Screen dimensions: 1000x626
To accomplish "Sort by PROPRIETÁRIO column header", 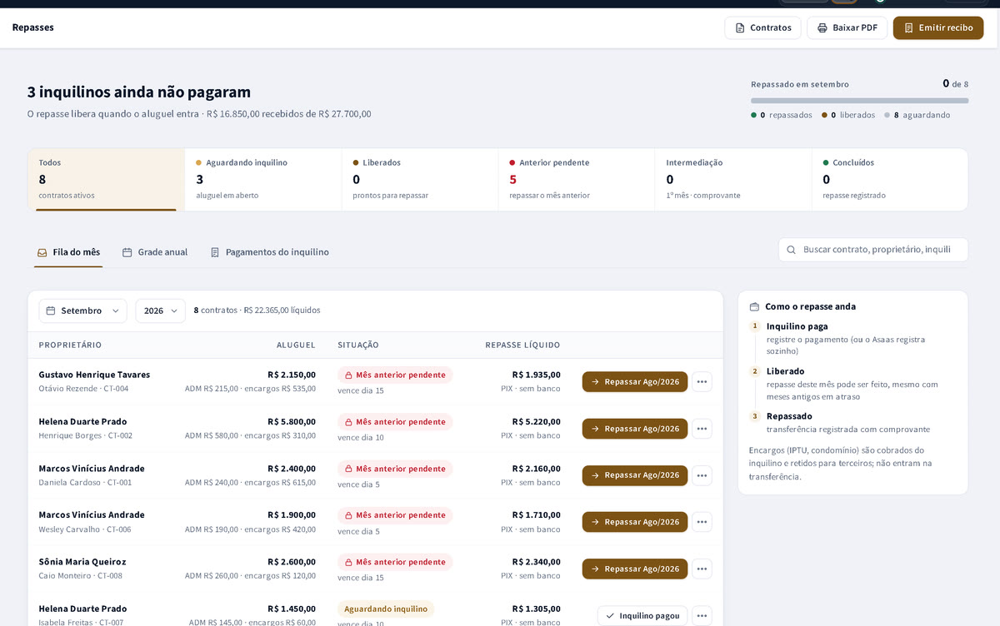I will point(70,345).
